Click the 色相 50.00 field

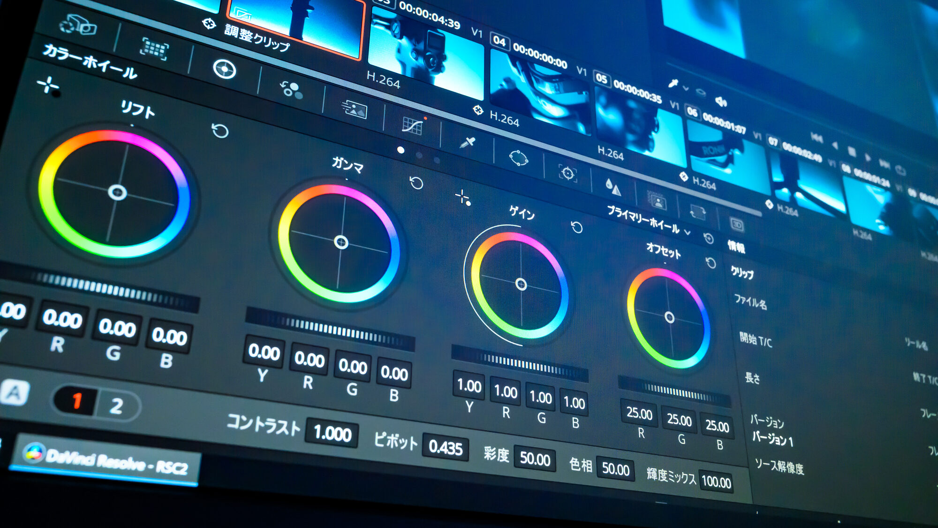click(615, 468)
